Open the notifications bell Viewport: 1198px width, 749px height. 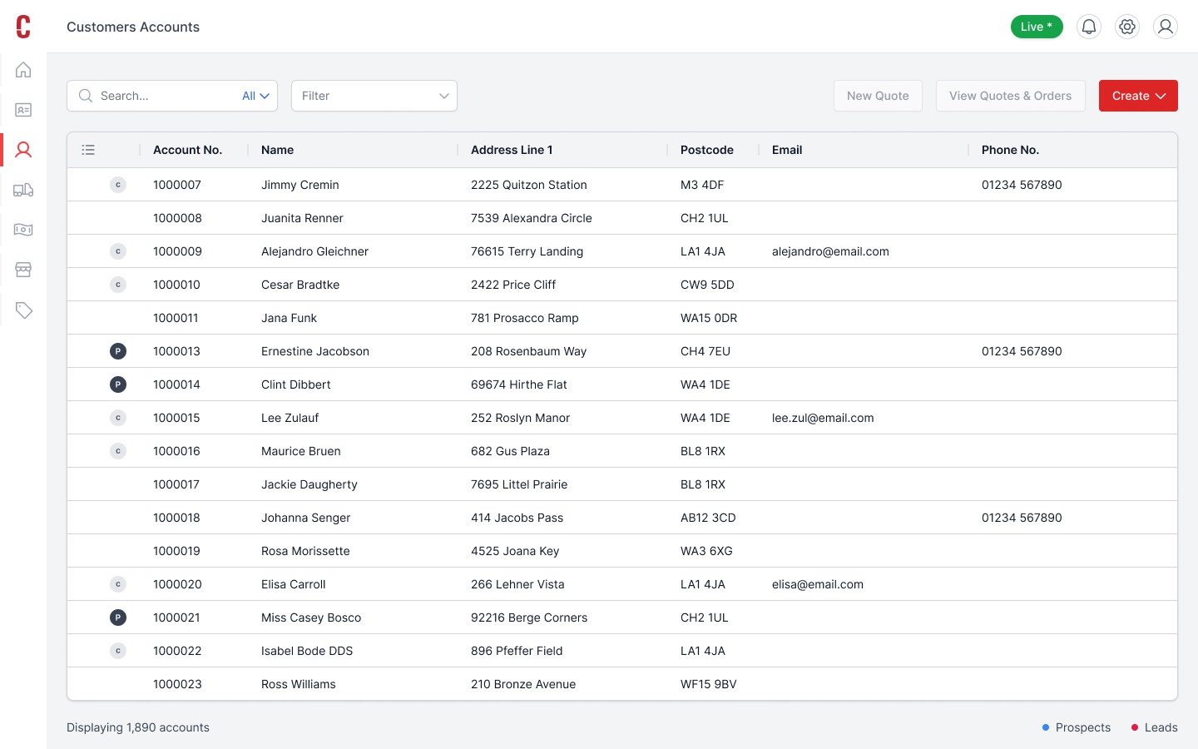click(x=1089, y=27)
